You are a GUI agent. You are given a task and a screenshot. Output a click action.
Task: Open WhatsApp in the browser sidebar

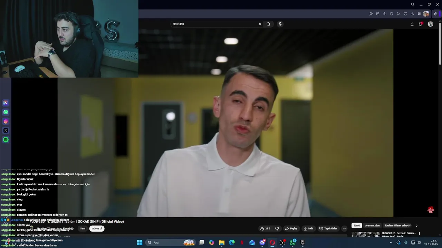[x=6, y=112]
